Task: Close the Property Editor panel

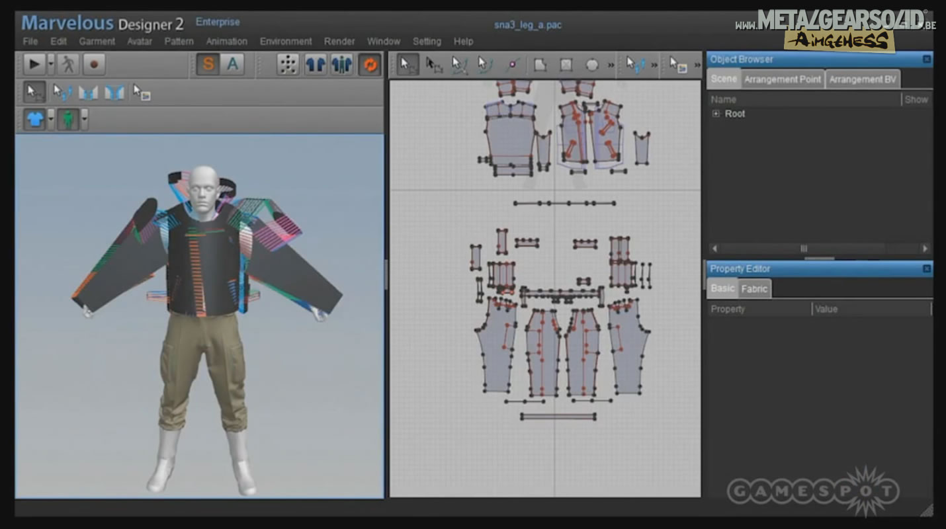Action: tap(927, 269)
